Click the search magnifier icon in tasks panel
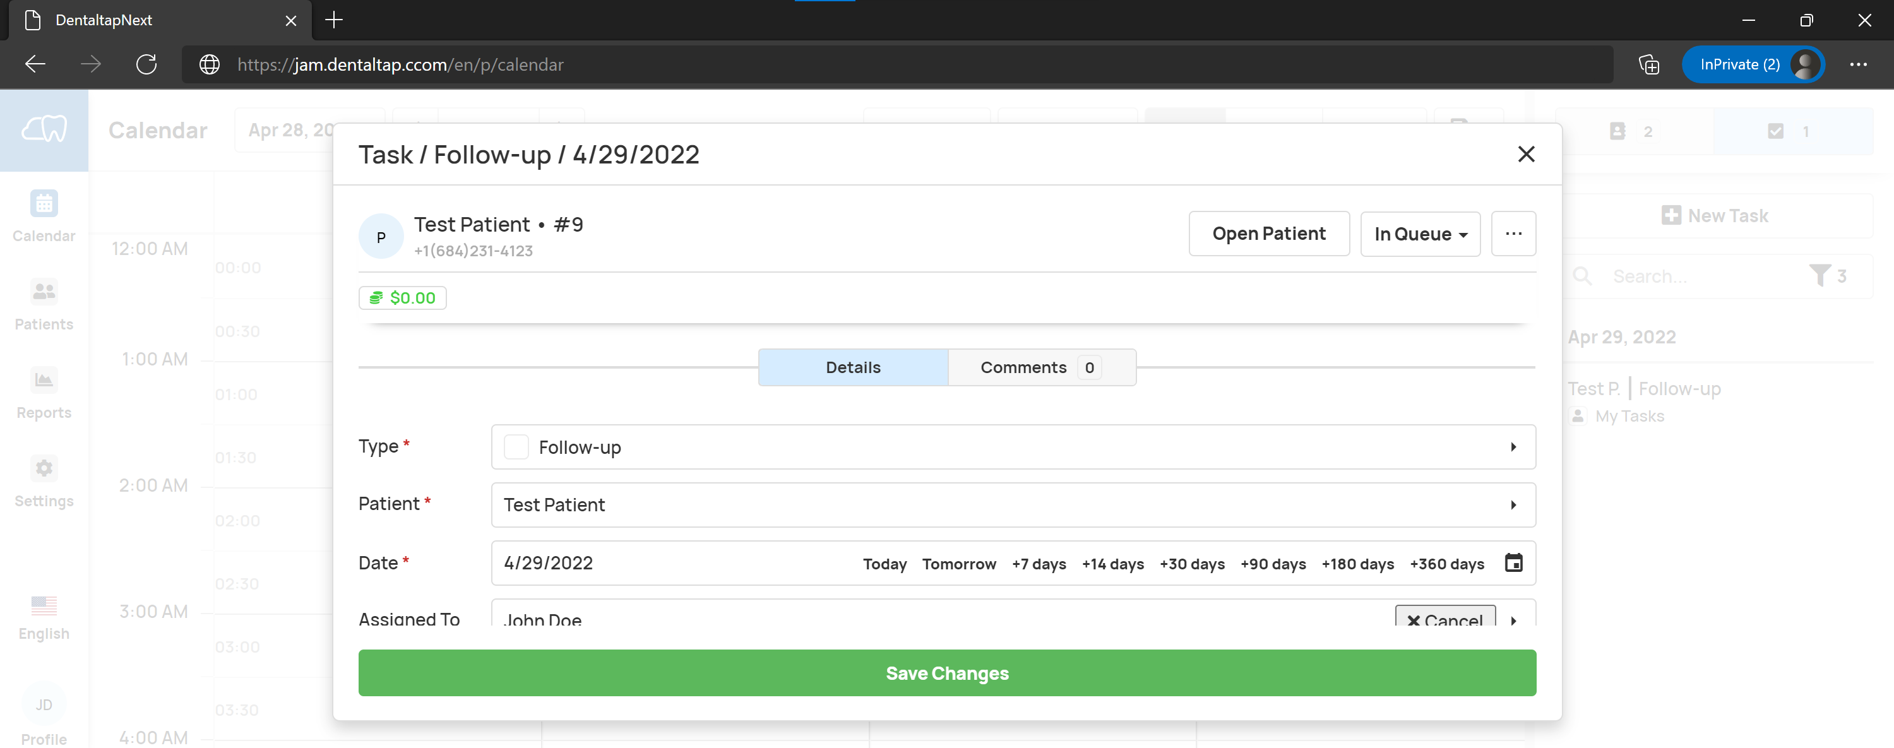 point(1582,276)
